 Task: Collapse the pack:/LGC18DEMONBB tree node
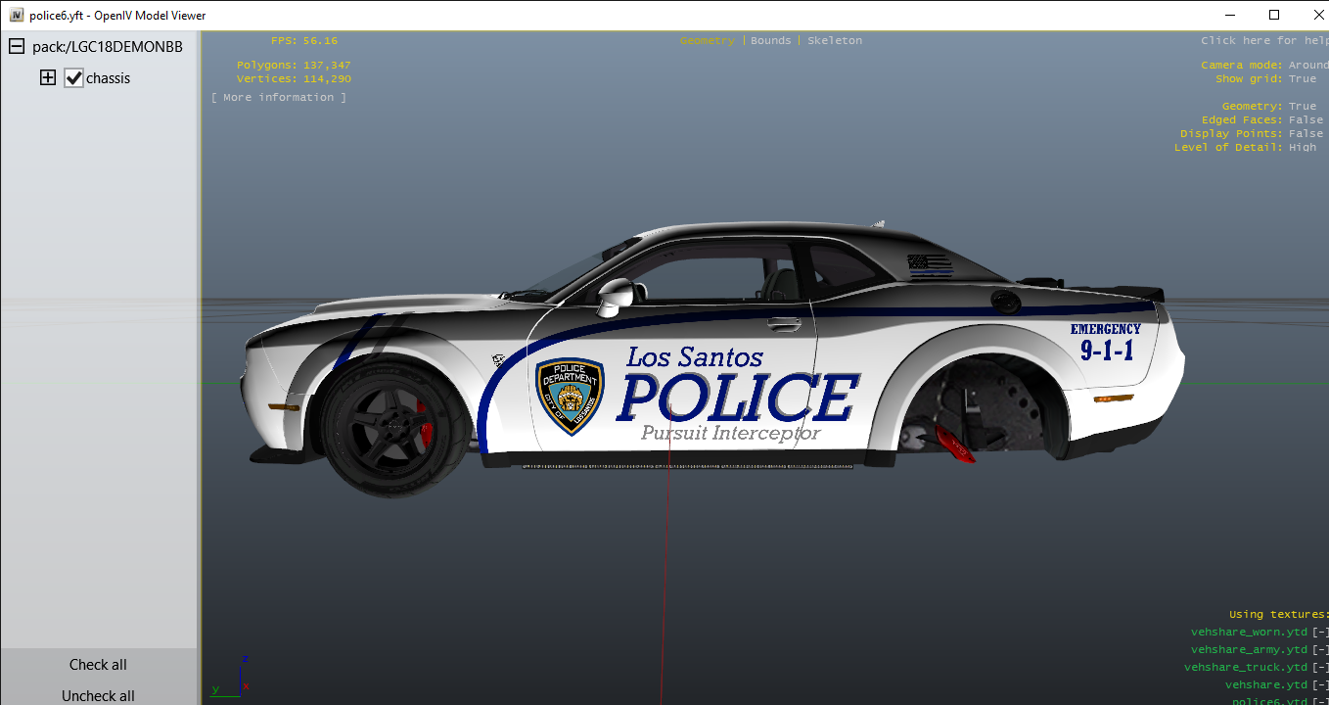pyautogui.click(x=17, y=47)
